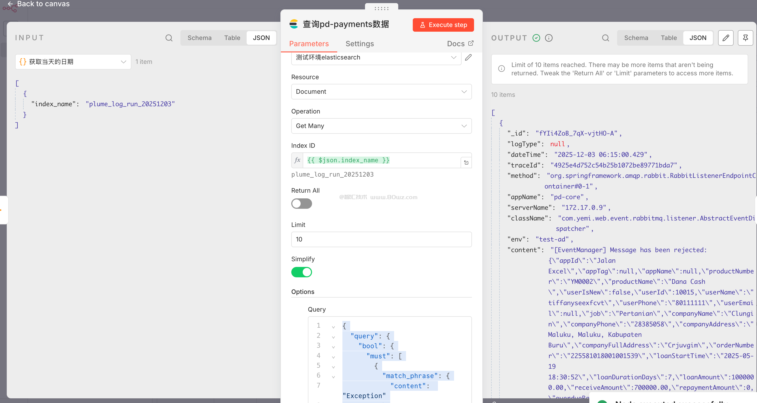Open expression editor for Index ID
757x403 pixels.
pyautogui.click(x=466, y=163)
